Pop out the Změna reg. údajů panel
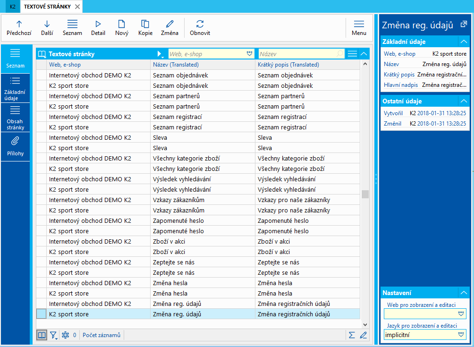Viewport: 474px width, 347px height. [463, 25]
